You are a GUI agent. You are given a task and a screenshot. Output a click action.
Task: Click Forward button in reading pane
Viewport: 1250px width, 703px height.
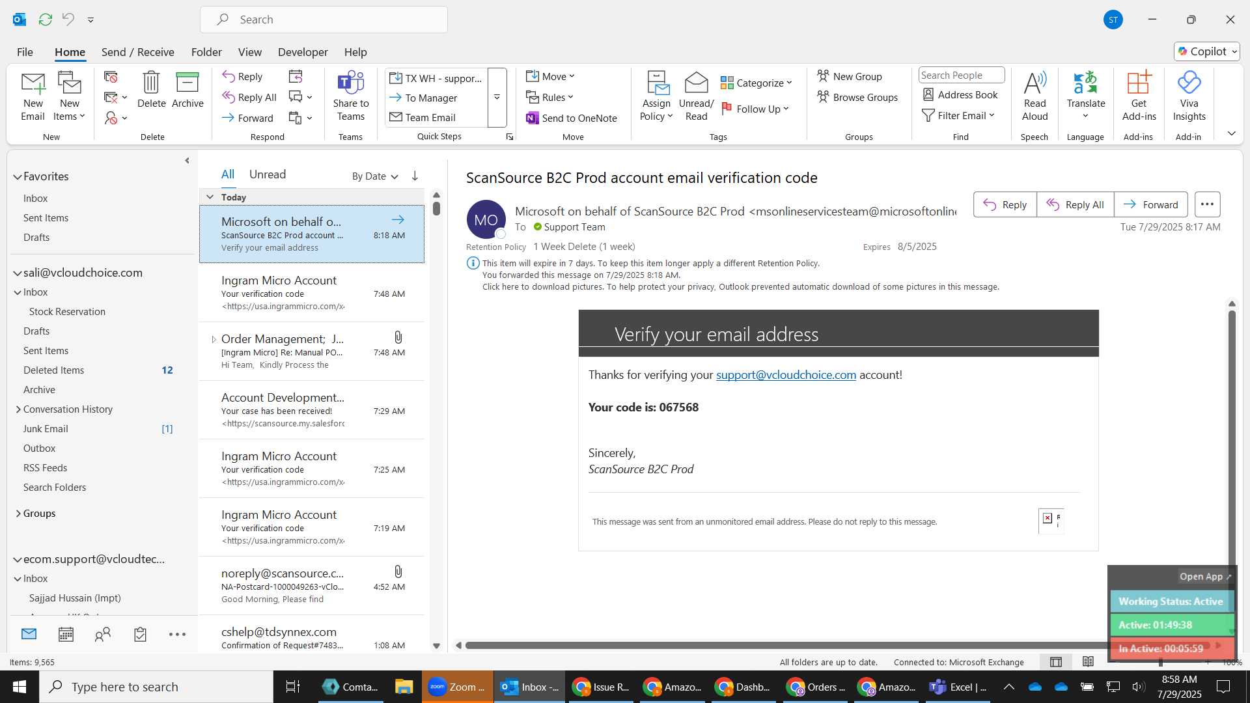pos(1150,204)
